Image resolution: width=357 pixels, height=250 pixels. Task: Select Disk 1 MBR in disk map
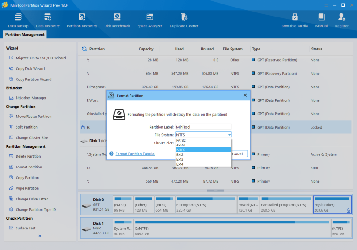[x=97, y=228]
